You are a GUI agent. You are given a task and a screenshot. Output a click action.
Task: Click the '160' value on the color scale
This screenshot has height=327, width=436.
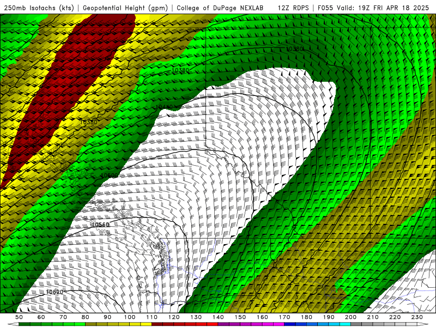pos(262,317)
